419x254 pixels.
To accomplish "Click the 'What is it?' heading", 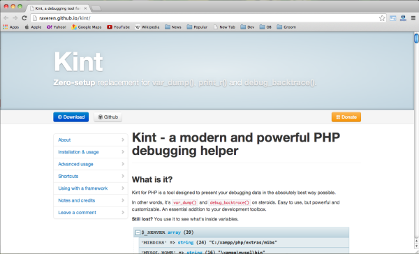I will coord(152,179).
